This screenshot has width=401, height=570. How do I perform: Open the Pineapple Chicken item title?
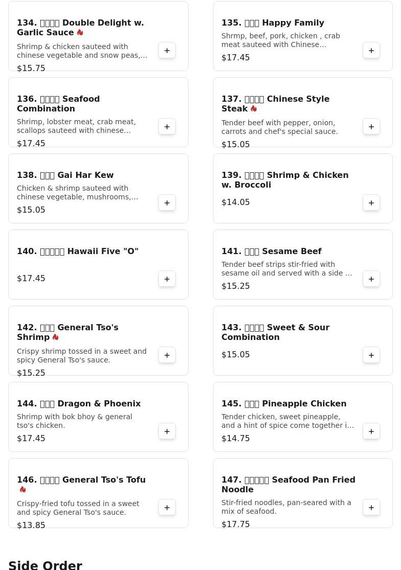[x=284, y=403]
